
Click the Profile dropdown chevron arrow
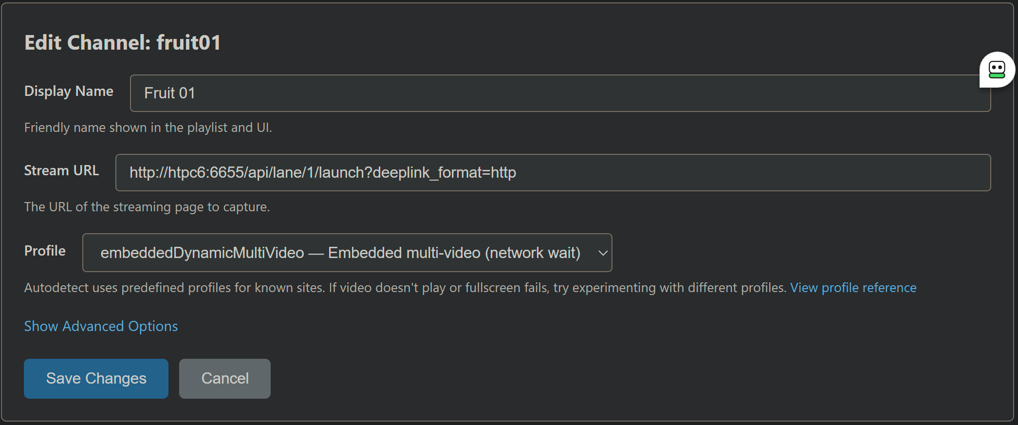coord(603,253)
